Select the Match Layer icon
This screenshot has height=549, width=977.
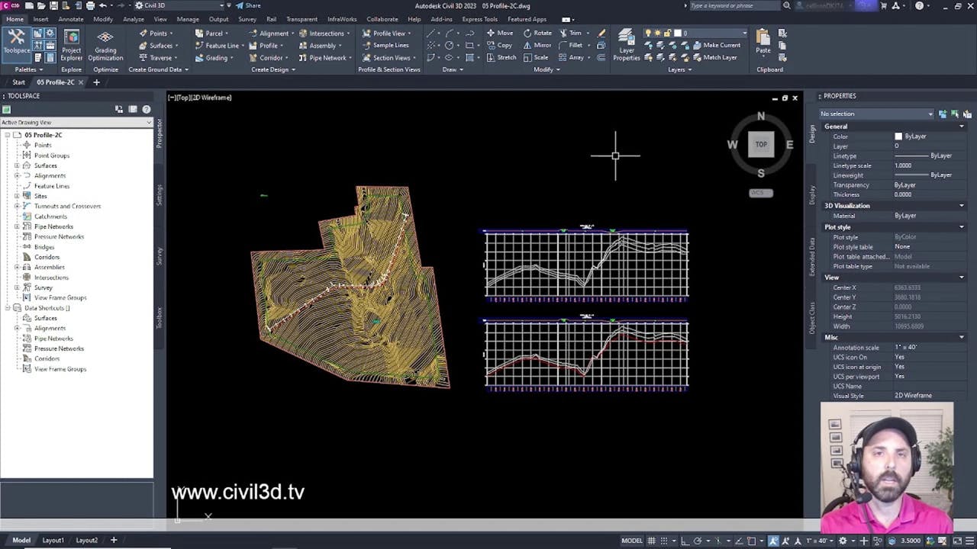click(717, 57)
